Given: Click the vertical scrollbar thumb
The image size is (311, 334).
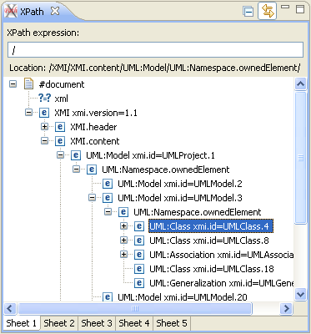Looking at the screenshot, I should [300, 158].
